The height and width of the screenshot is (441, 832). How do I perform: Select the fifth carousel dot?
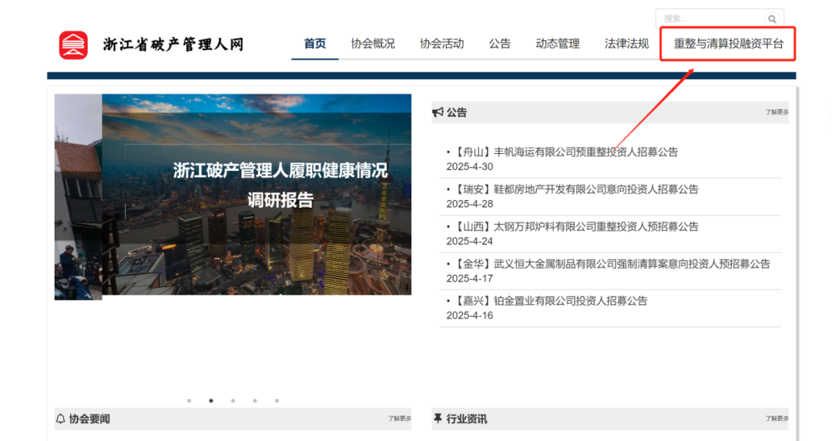(x=277, y=401)
